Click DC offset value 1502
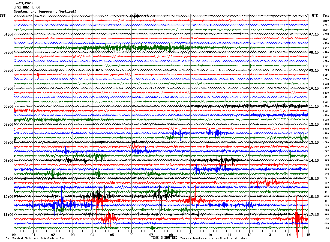 click(x=326, y=84)
